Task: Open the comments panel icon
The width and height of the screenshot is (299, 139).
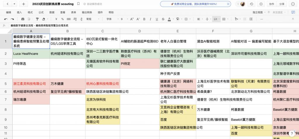Action: point(293,12)
